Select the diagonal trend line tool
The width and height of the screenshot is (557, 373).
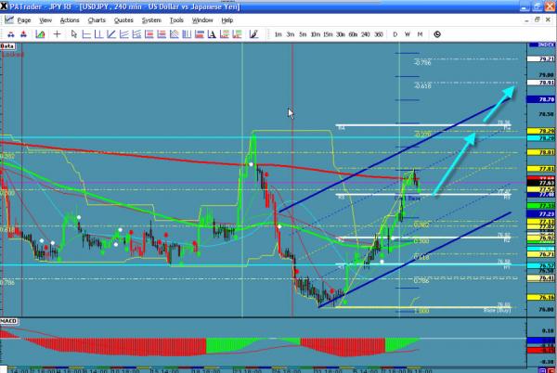click(x=111, y=34)
